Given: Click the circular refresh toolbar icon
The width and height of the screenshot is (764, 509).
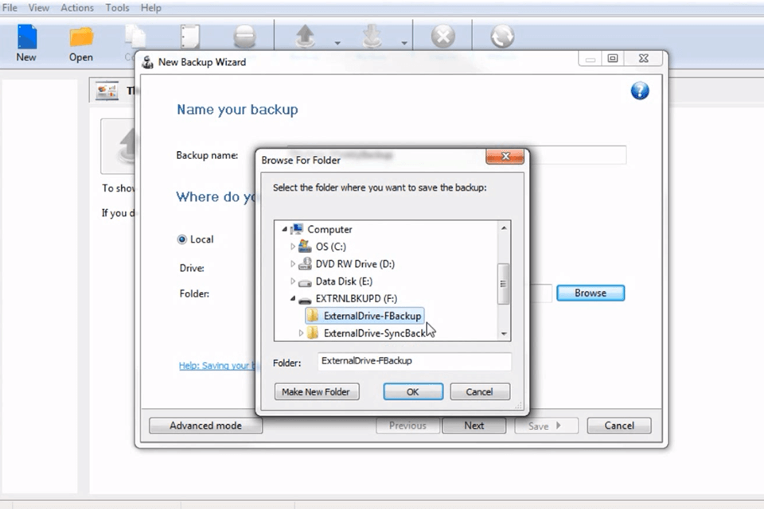Looking at the screenshot, I should 501,36.
